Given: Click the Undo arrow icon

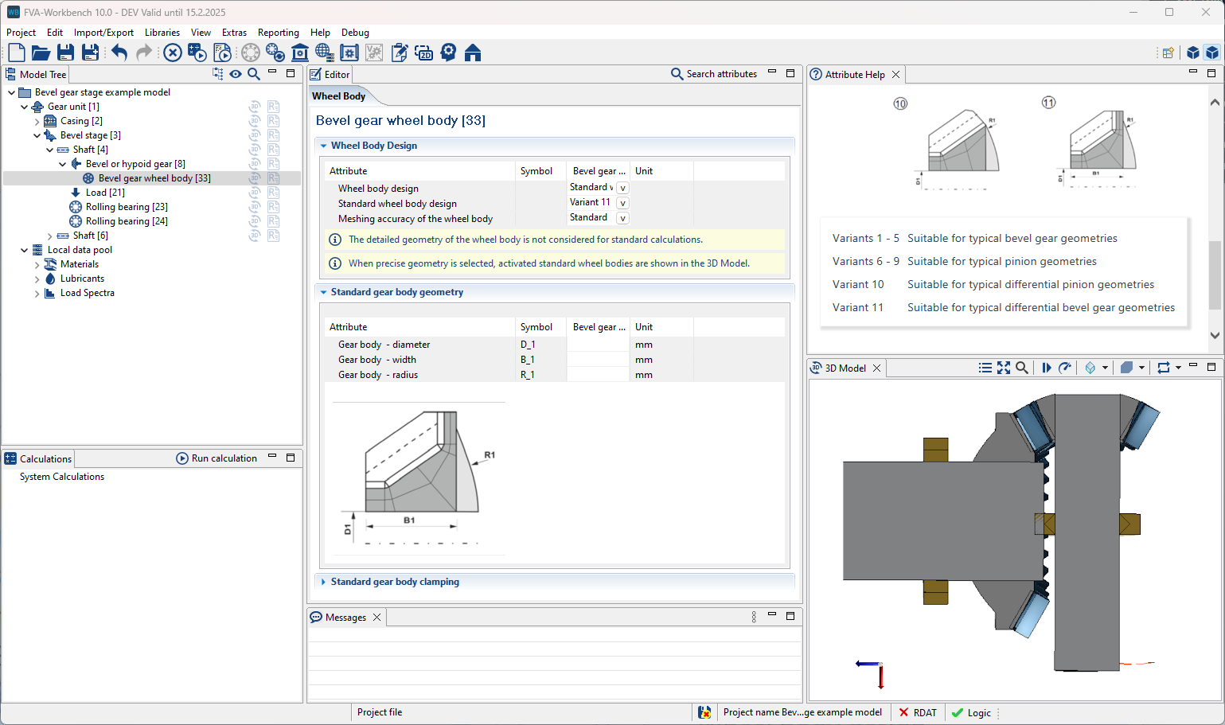Looking at the screenshot, I should point(119,53).
